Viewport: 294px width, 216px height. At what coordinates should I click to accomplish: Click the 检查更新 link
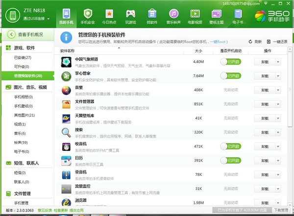(61, 211)
